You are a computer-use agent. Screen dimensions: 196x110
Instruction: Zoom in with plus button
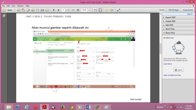click(78, 10)
